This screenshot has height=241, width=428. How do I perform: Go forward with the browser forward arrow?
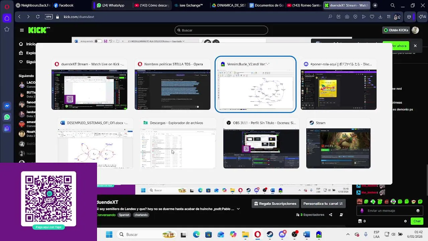tap(28, 17)
